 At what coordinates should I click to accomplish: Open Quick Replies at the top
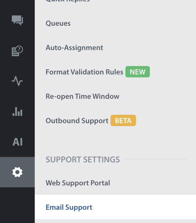pos(68,1)
